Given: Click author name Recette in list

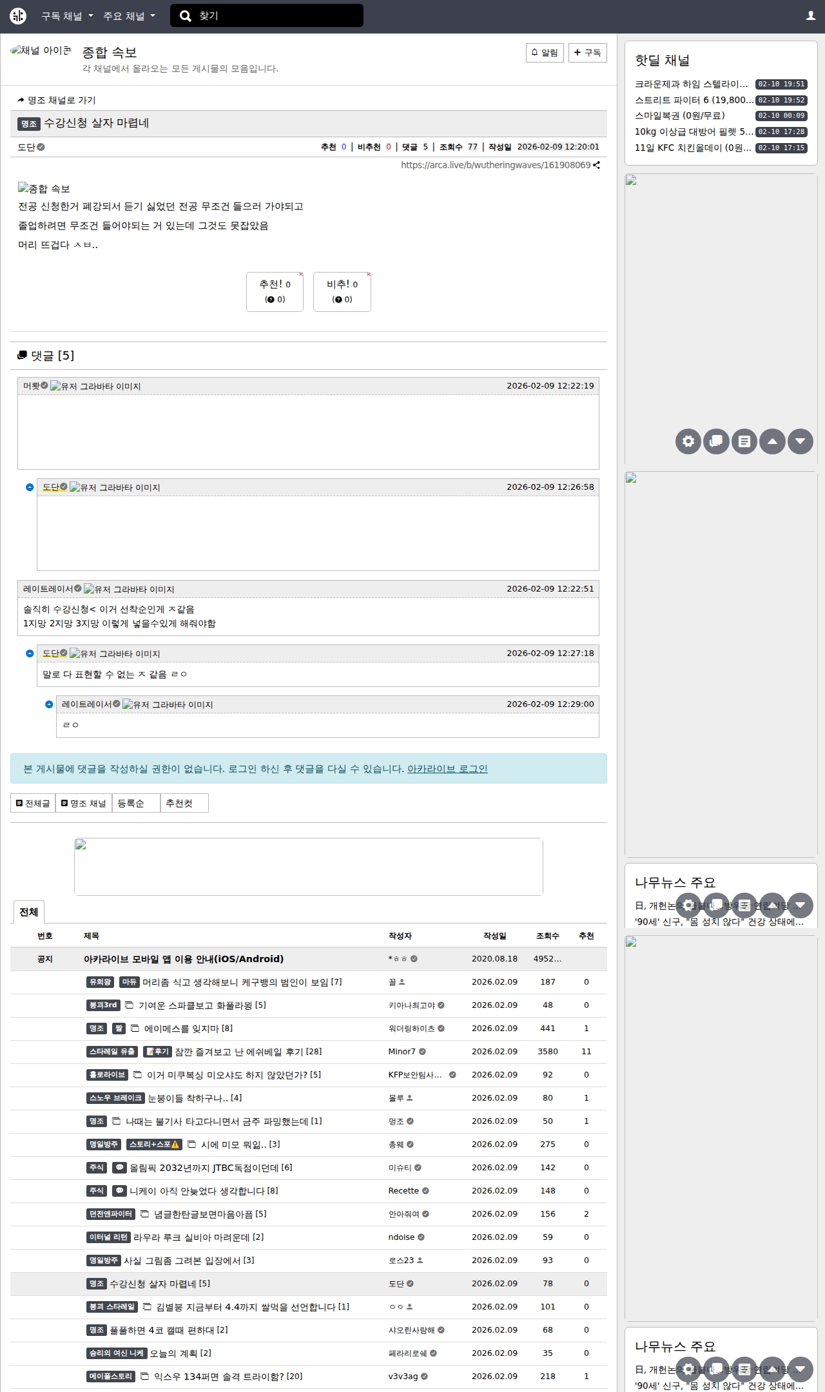Looking at the screenshot, I should click(x=403, y=1191).
